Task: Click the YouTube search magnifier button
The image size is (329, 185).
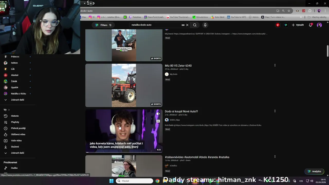Action: coord(195,25)
